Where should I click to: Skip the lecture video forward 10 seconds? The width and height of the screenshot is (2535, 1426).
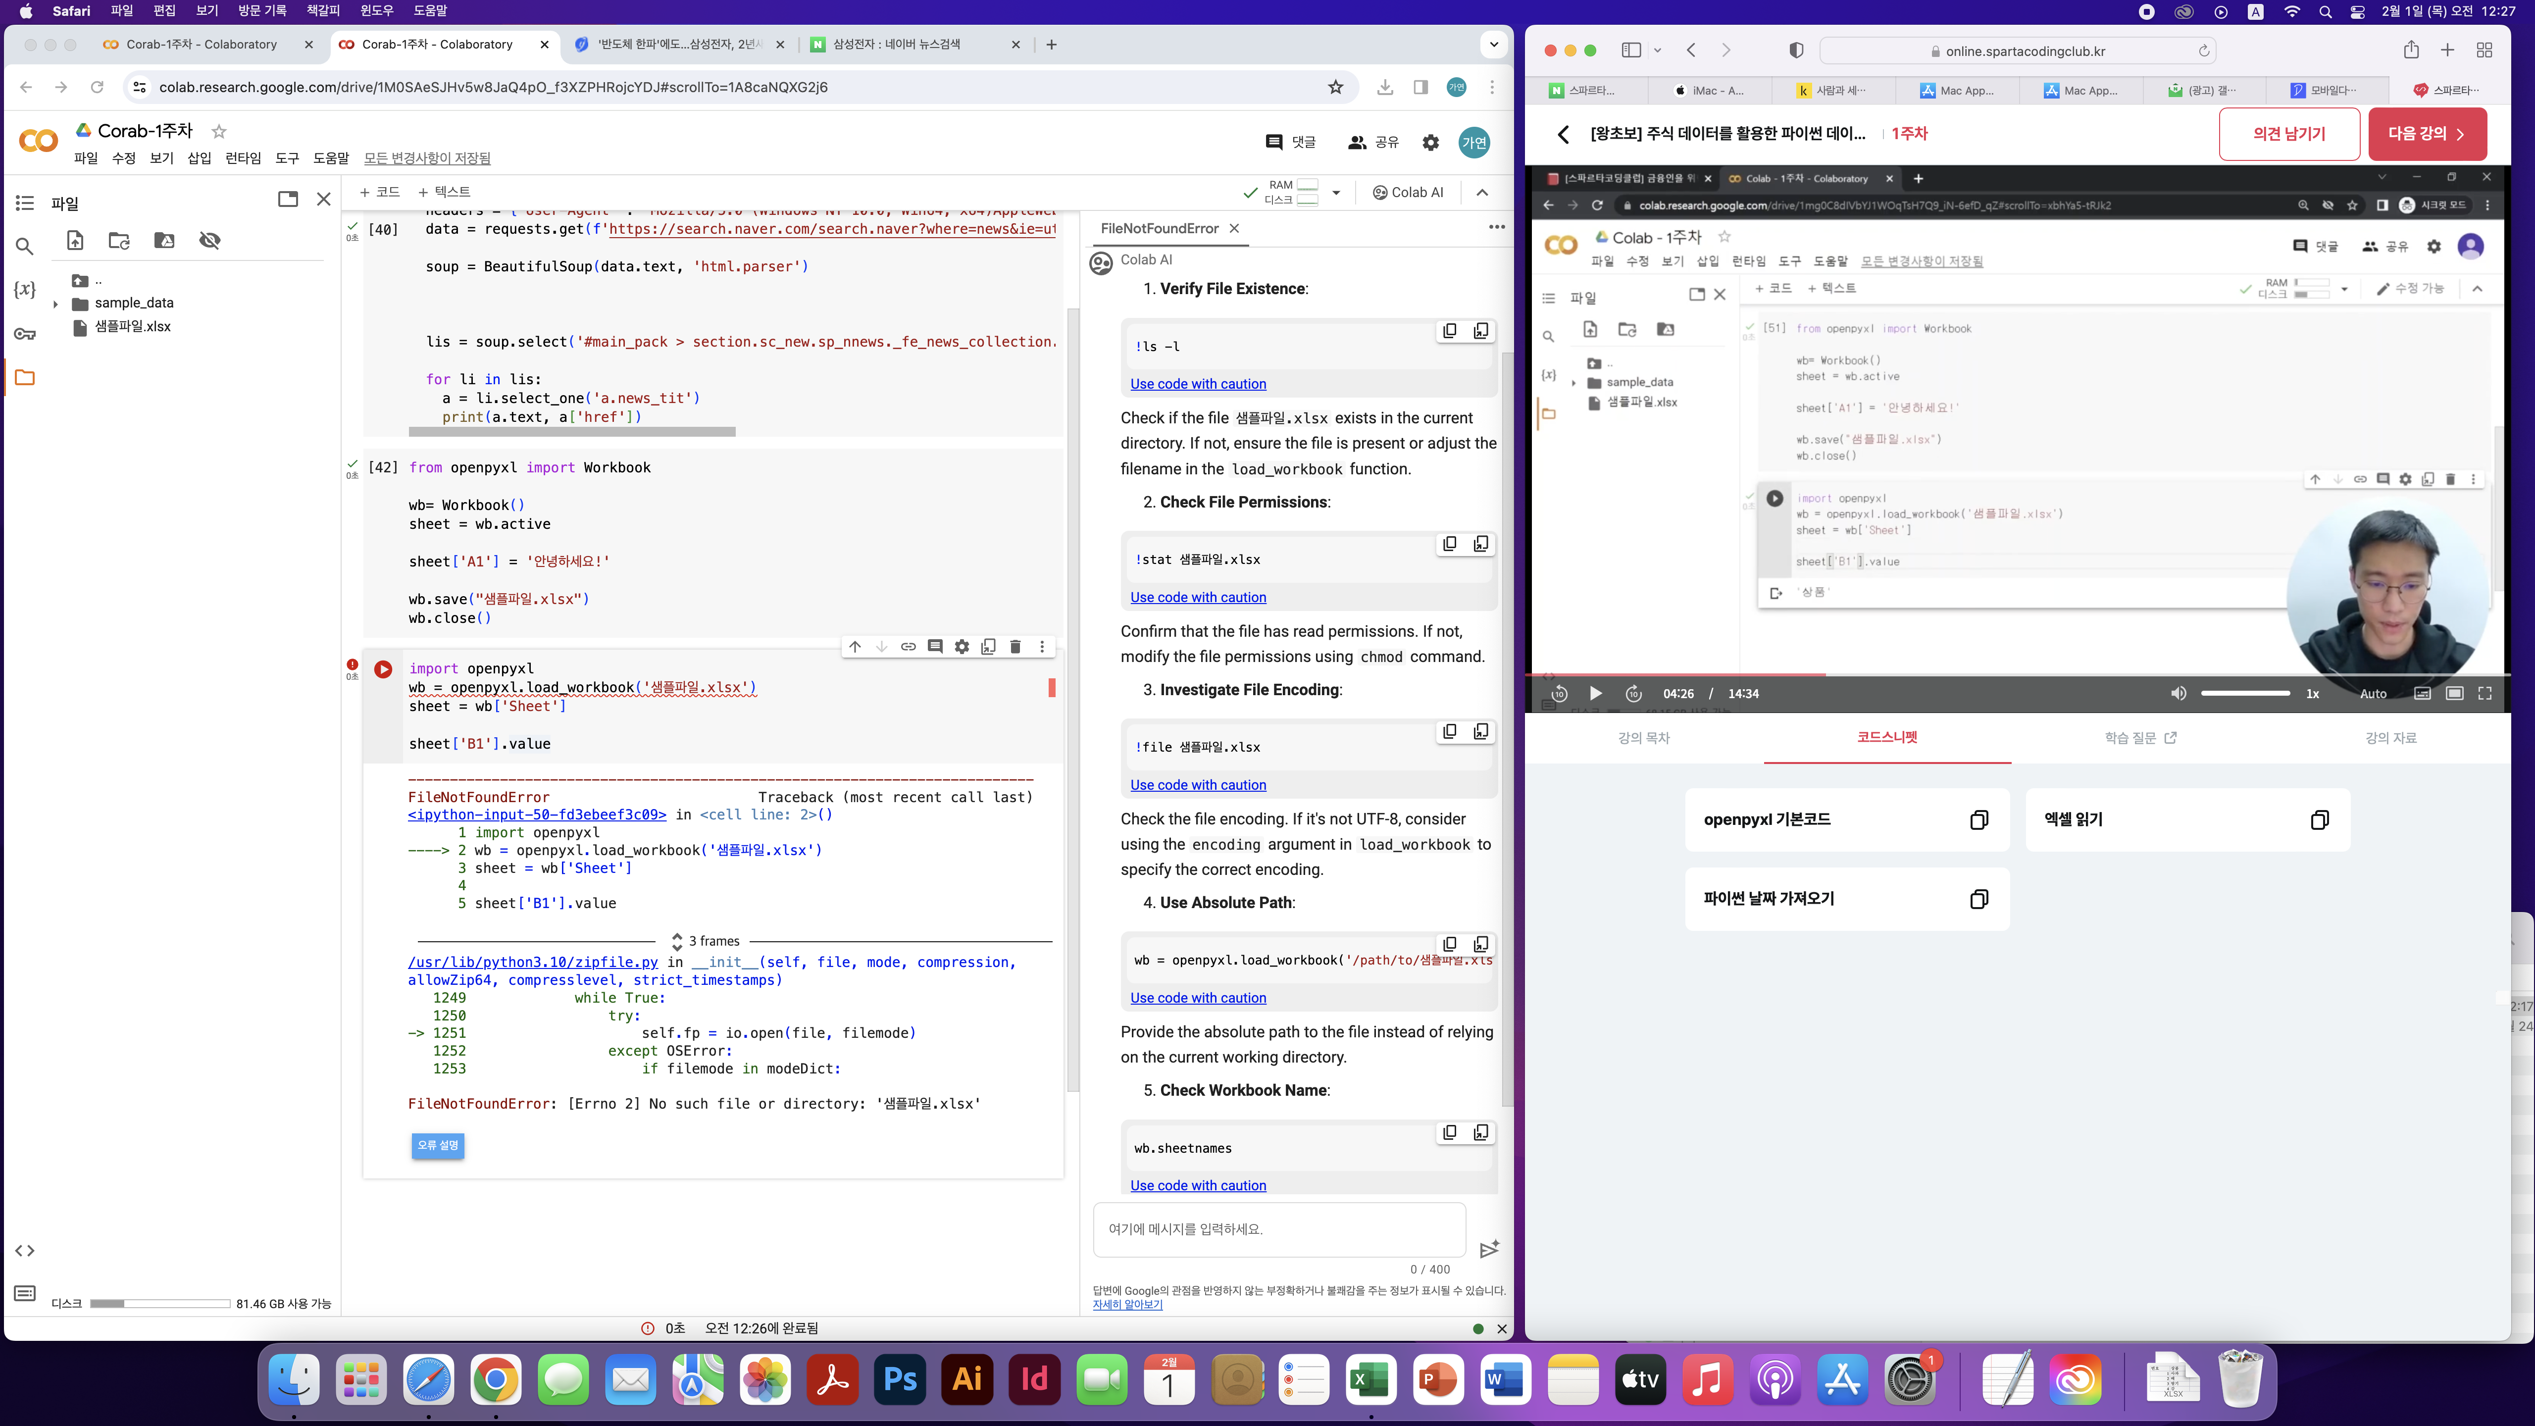[1633, 694]
